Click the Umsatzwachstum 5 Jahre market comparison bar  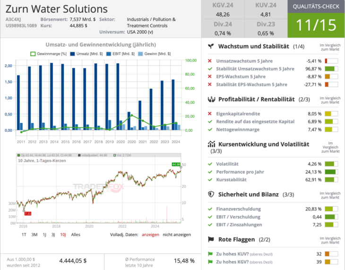click(331, 61)
